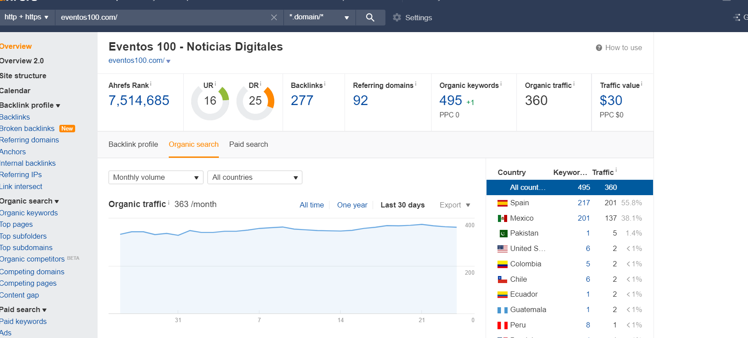Click info icon next to Backlinks metric
The image size is (748, 338).
[x=325, y=84]
